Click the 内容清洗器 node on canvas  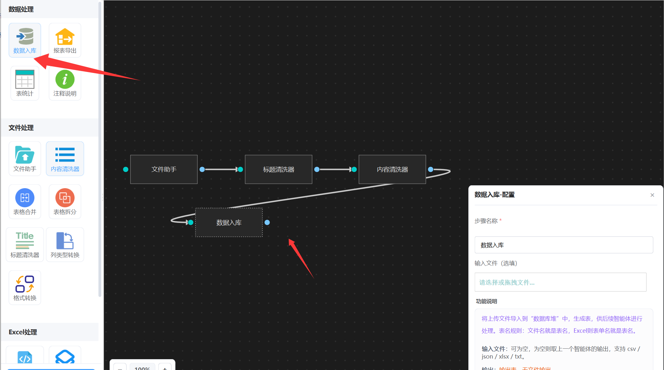click(392, 169)
